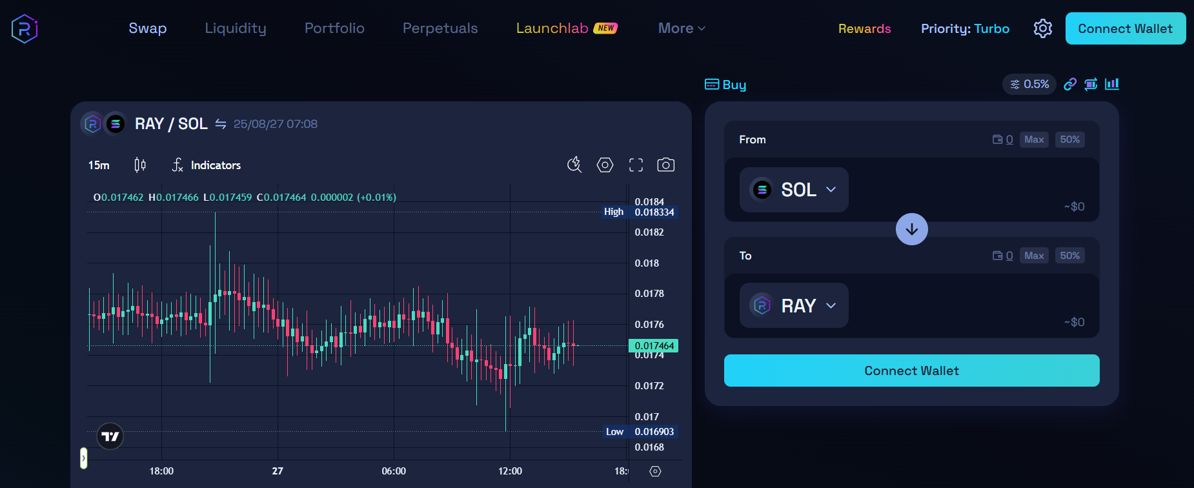Open the settings gear icon
The image size is (1194, 488).
pyautogui.click(x=1043, y=28)
